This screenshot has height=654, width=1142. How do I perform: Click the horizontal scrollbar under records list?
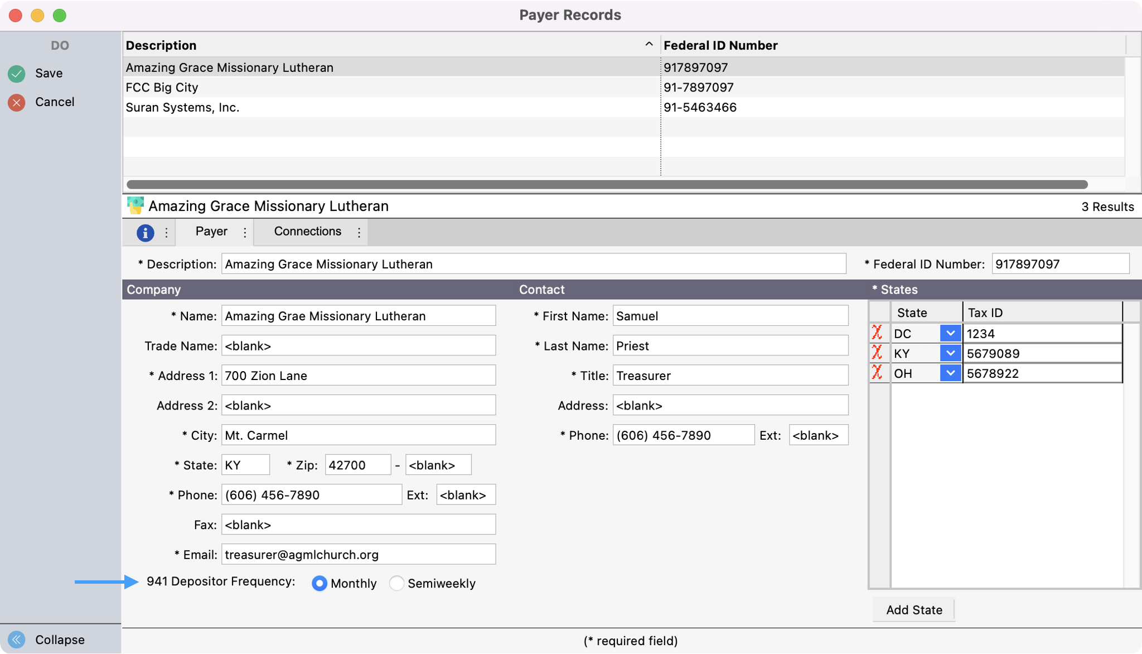click(607, 184)
